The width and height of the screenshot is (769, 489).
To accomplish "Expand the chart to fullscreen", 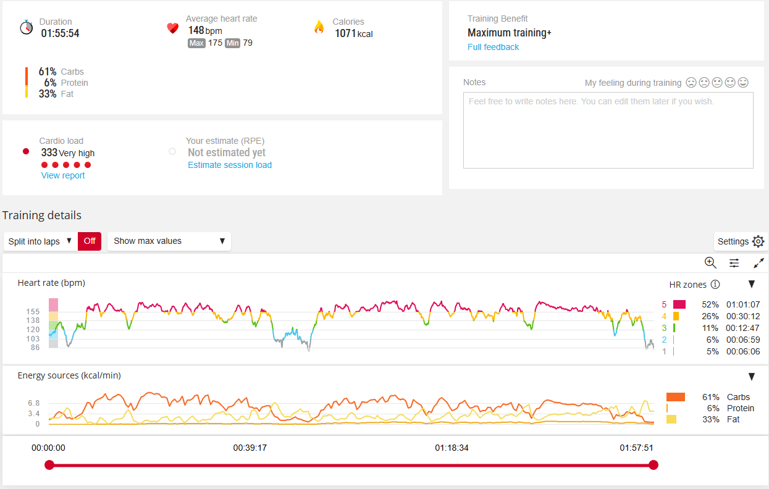I will pyautogui.click(x=759, y=263).
